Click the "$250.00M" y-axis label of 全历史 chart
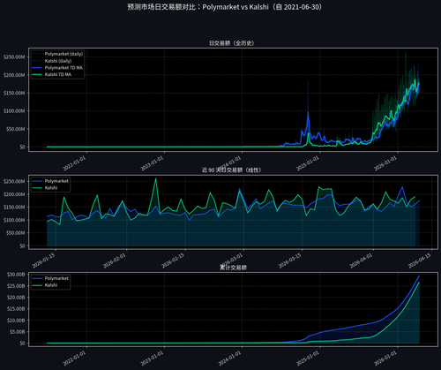The image size is (441, 370). click(x=14, y=57)
